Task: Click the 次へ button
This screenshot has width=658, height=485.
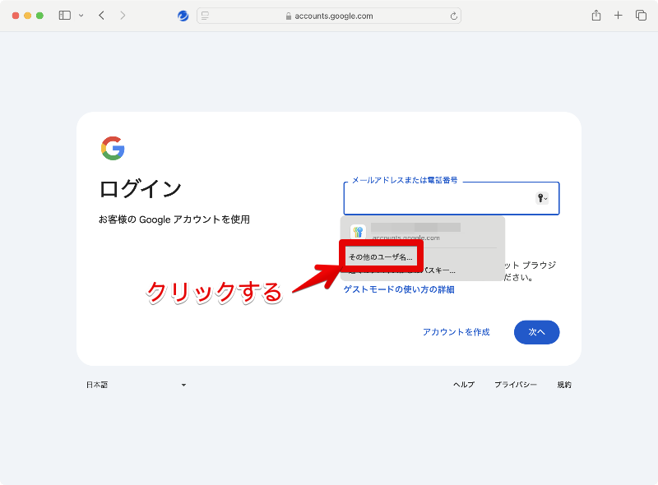Action: tap(537, 332)
